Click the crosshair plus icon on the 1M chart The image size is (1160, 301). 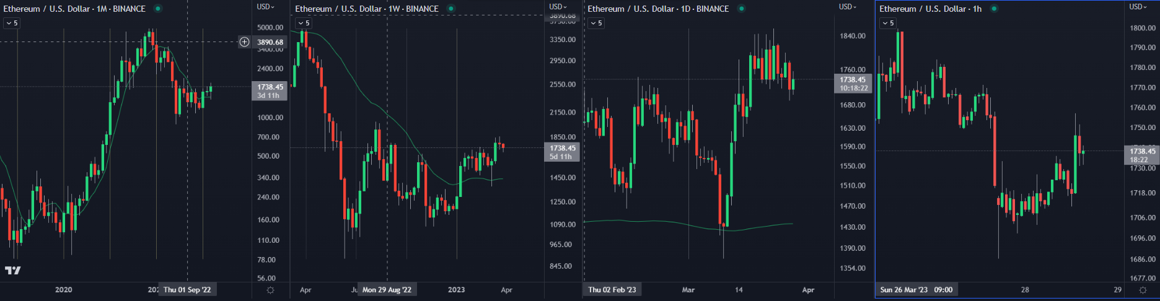[244, 42]
